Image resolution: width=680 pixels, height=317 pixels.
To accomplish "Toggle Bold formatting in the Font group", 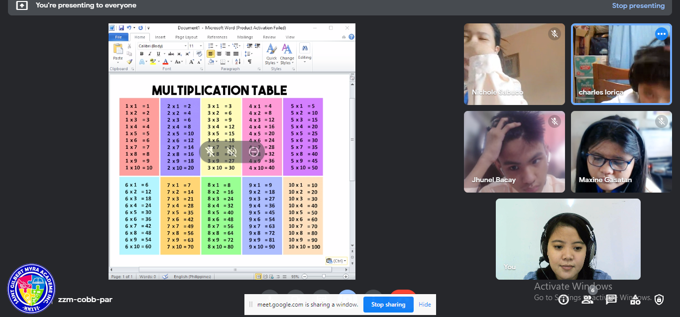I will (x=142, y=54).
